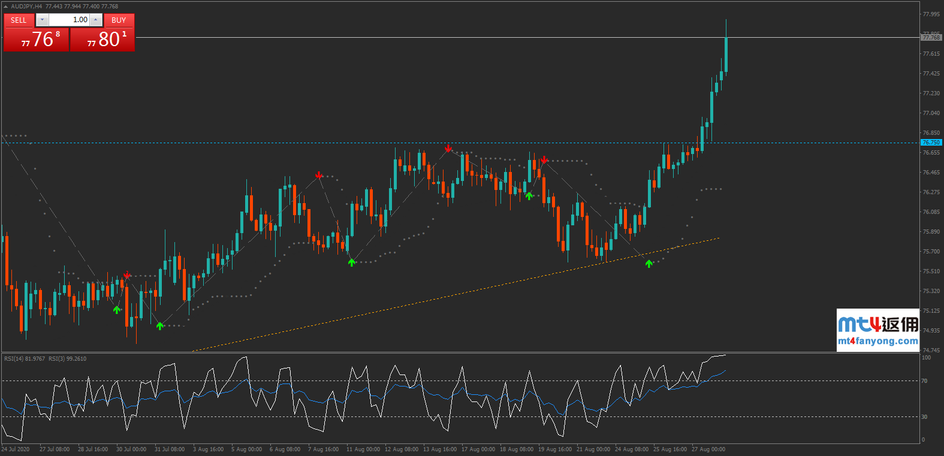Select the green arrow near 7 Aug 16:00

(352, 262)
